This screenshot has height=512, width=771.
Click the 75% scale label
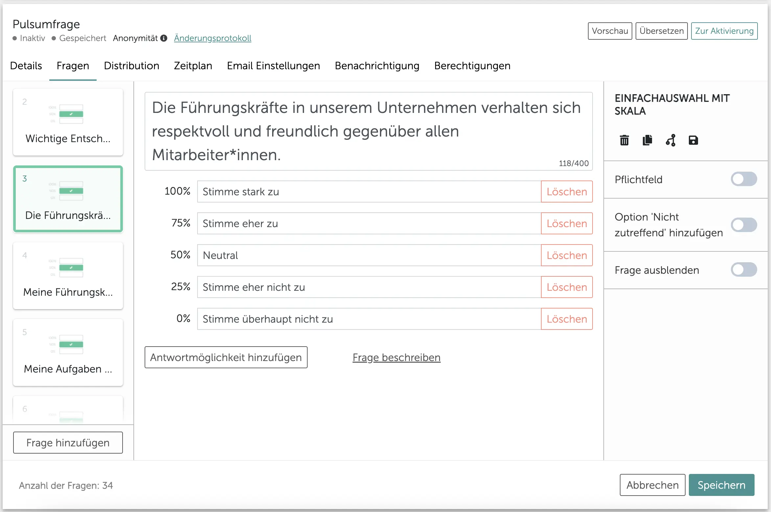click(181, 223)
